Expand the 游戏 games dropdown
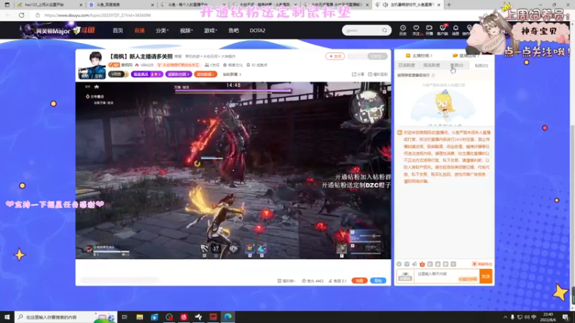 210,30
